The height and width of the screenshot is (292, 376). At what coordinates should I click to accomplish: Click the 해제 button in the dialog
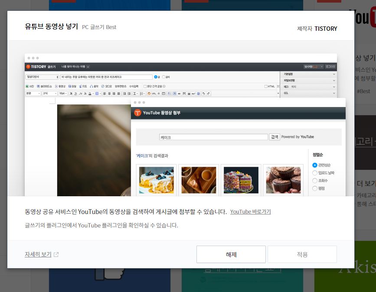231,254
